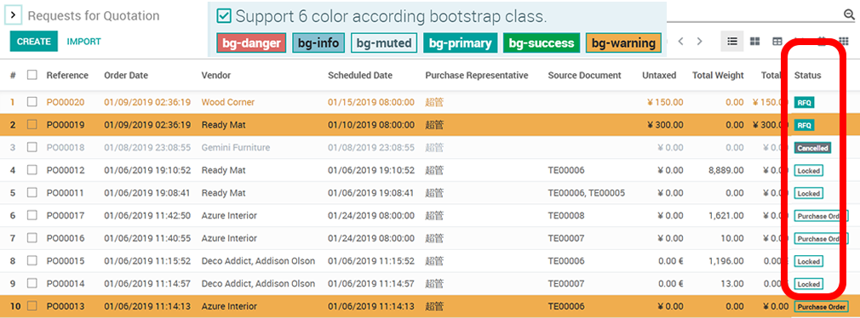Go to next page with right arrow
The height and width of the screenshot is (318, 860).
tap(699, 41)
